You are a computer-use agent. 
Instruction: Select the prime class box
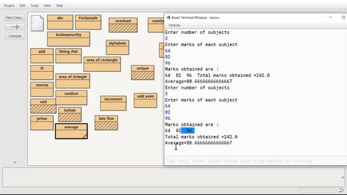(x=42, y=123)
